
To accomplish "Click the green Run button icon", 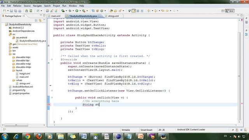I will coord(77,11).
